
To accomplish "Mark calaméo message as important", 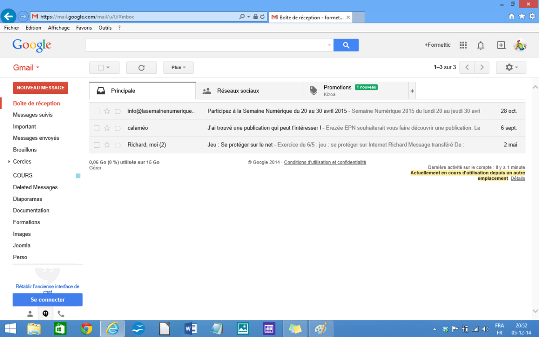I will point(118,128).
